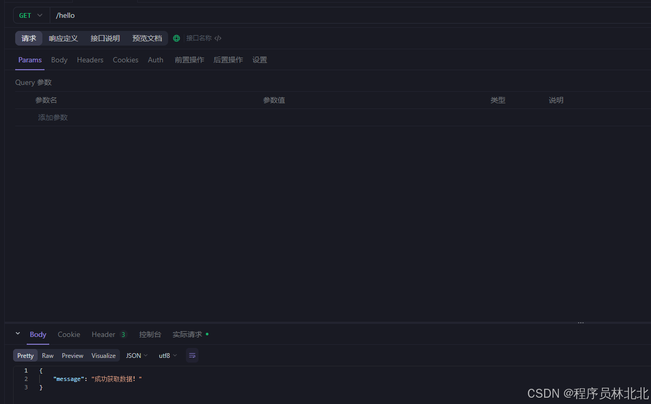
Task: Open the 实际请求 tab
Action: click(190, 334)
